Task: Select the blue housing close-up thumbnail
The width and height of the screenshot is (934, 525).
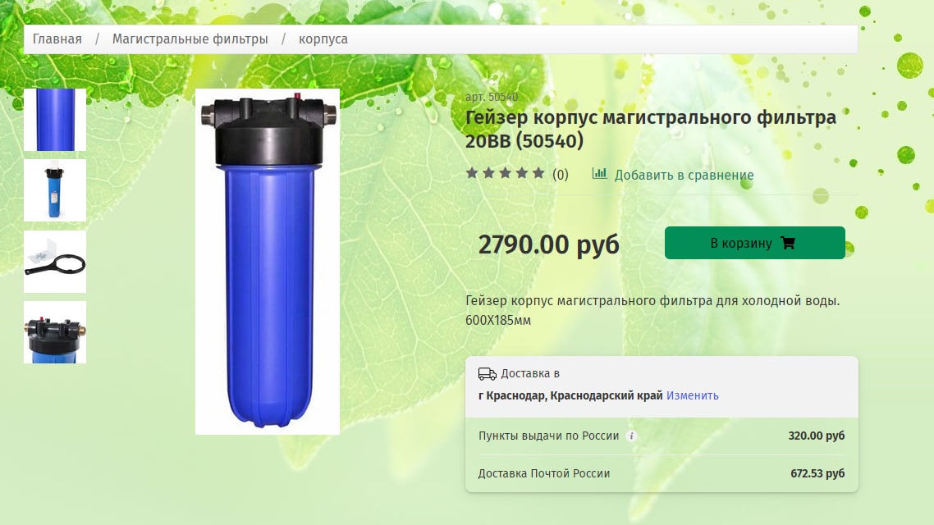Action: [55, 120]
